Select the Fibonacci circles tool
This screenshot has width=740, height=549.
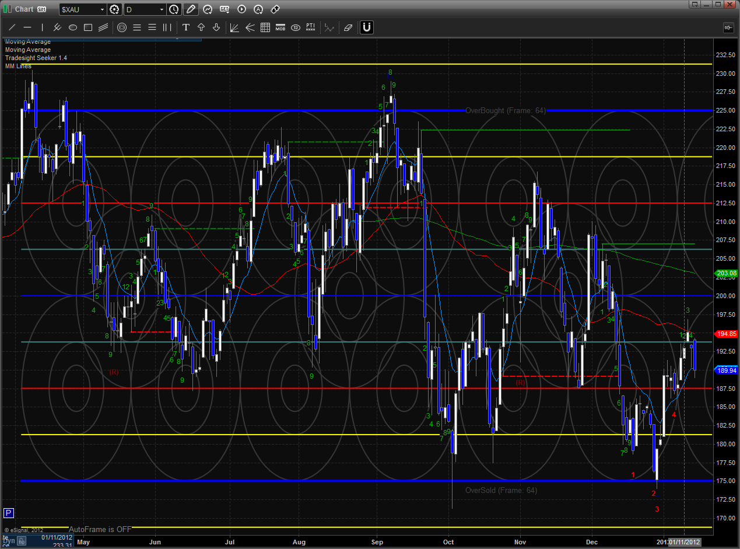tap(122, 27)
